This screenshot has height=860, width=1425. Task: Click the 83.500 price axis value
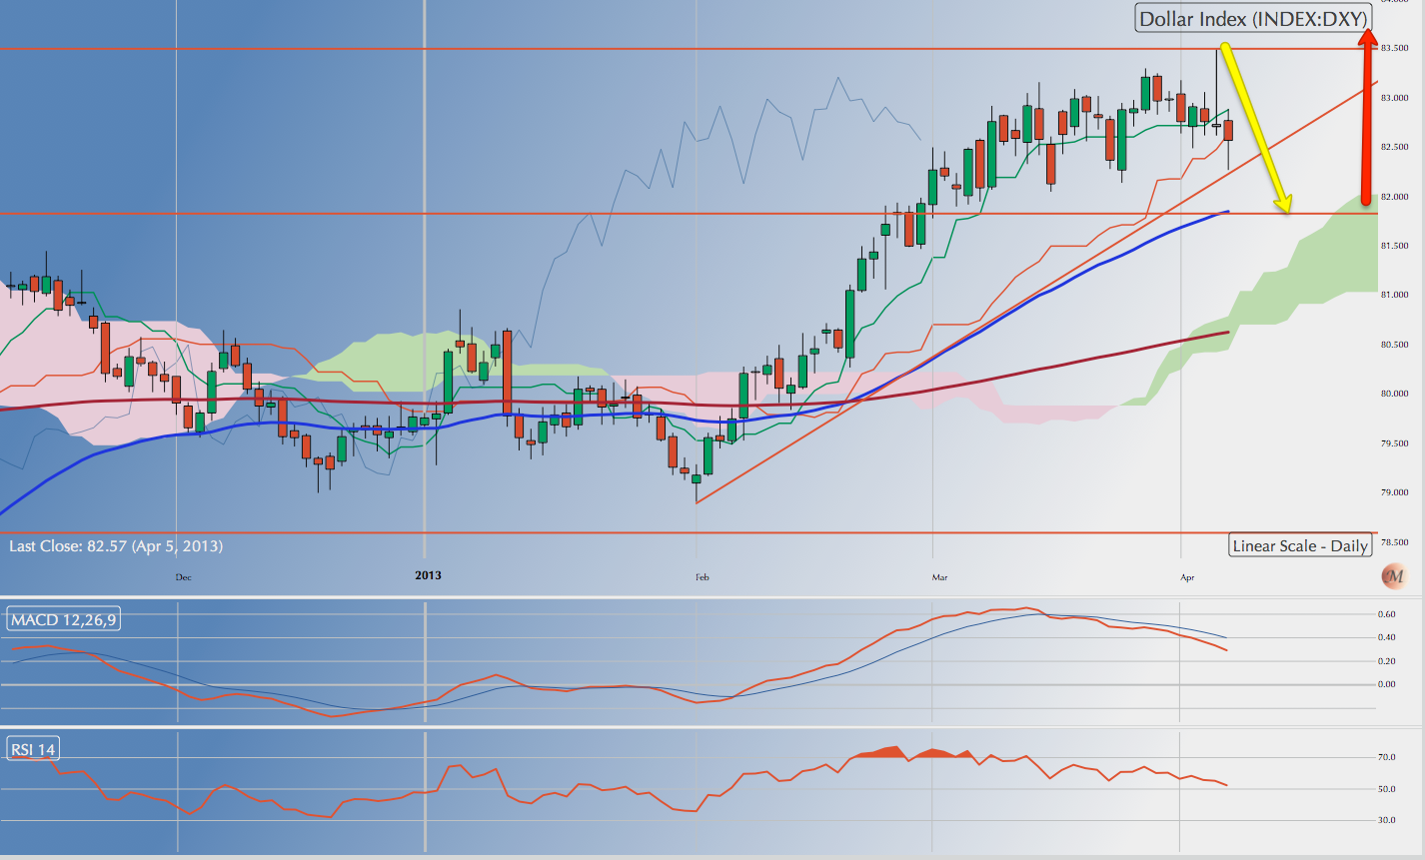pyautogui.click(x=1394, y=48)
